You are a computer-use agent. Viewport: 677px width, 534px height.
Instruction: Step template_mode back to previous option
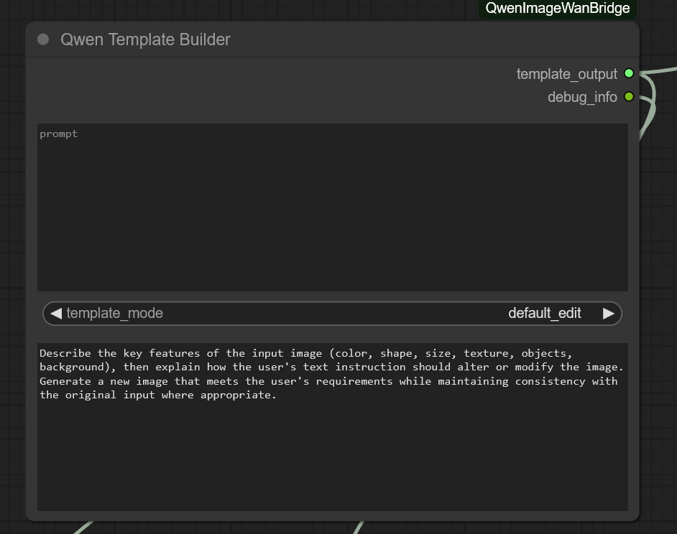tap(55, 313)
